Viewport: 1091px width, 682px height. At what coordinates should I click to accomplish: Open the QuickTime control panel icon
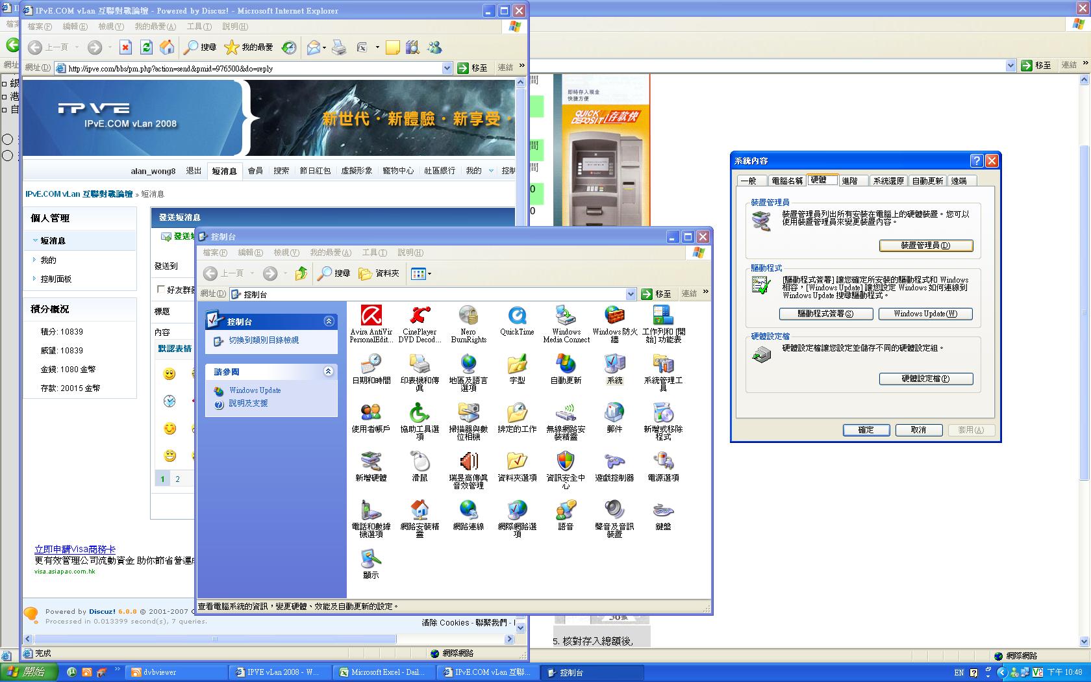517,316
